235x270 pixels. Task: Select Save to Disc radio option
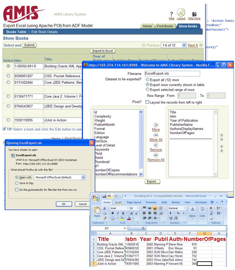tap(17, 183)
